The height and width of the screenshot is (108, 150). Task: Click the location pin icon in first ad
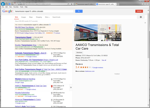coord(16,33)
